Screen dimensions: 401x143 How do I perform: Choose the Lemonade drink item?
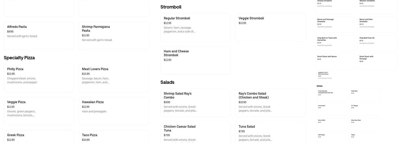pyautogui.click(x=332, y=109)
